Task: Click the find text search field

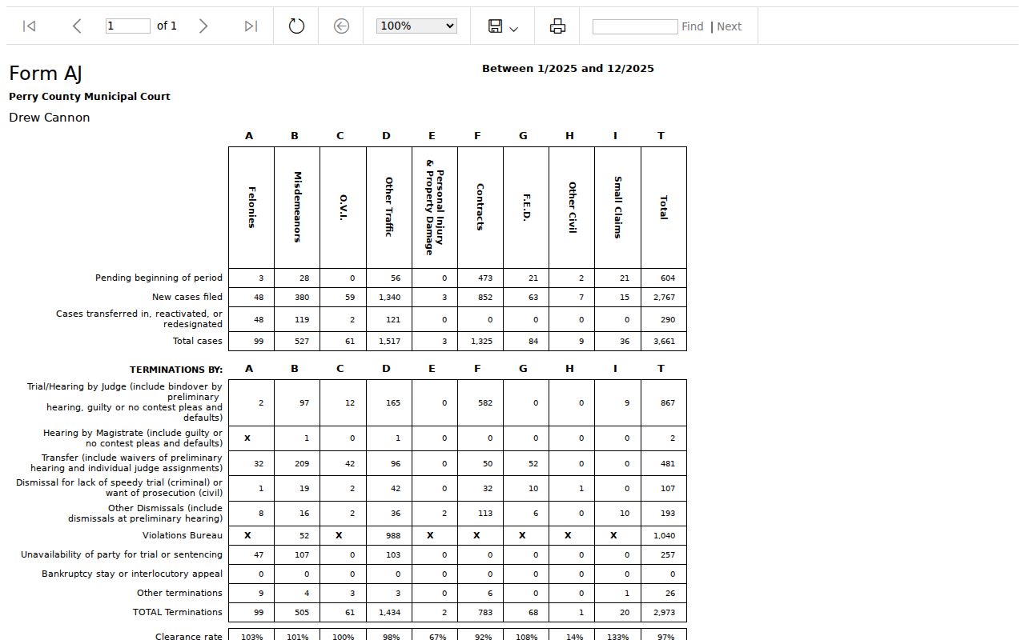Action: click(635, 26)
